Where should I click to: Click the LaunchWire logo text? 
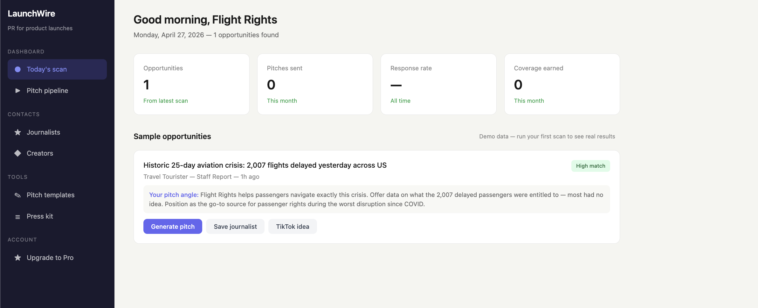click(31, 13)
